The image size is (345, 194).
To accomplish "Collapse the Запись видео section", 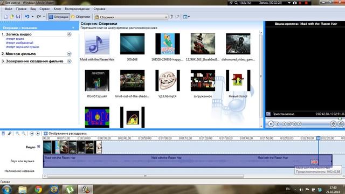I will point(69,34).
